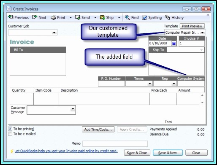Click the Apply Credits button
This screenshot has height=165, width=217.
click(x=132, y=129)
